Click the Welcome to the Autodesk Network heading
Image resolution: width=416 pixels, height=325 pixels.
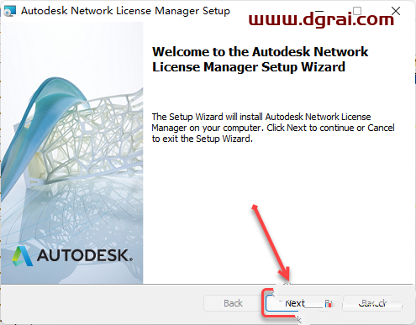point(261,60)
